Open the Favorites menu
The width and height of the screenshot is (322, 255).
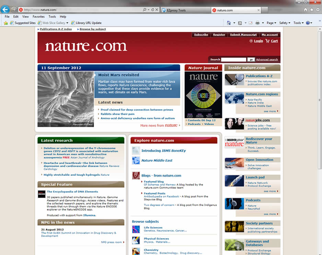(38, 16)
